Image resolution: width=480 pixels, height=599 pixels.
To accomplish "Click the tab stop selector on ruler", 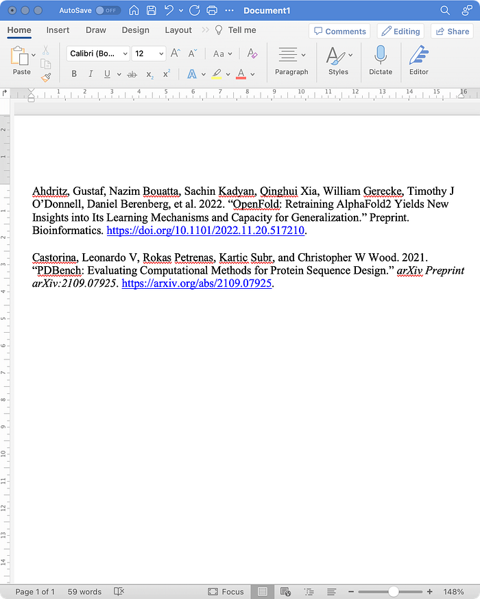I will (5, 93).
